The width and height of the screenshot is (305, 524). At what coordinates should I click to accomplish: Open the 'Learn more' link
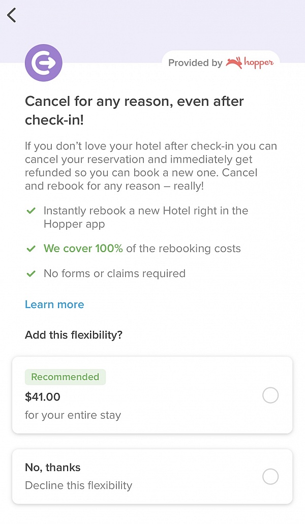tap(54, 304)
